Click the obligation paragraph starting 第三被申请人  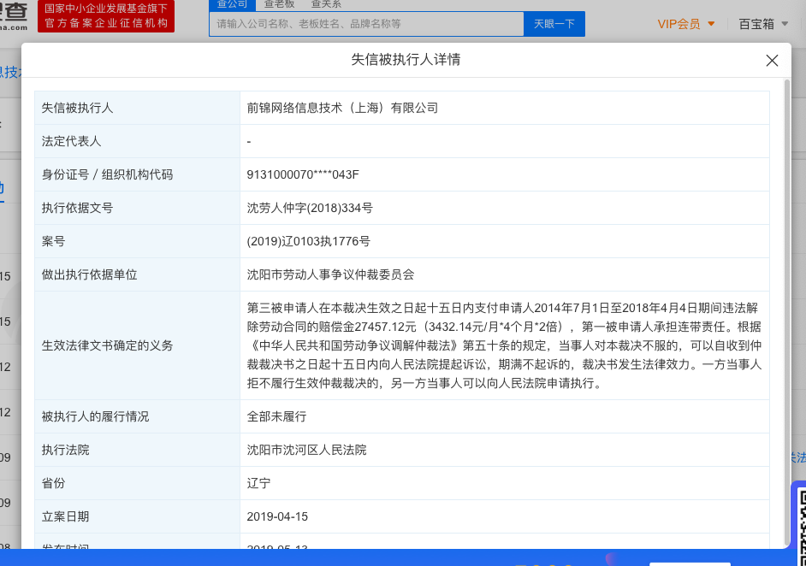504,345
